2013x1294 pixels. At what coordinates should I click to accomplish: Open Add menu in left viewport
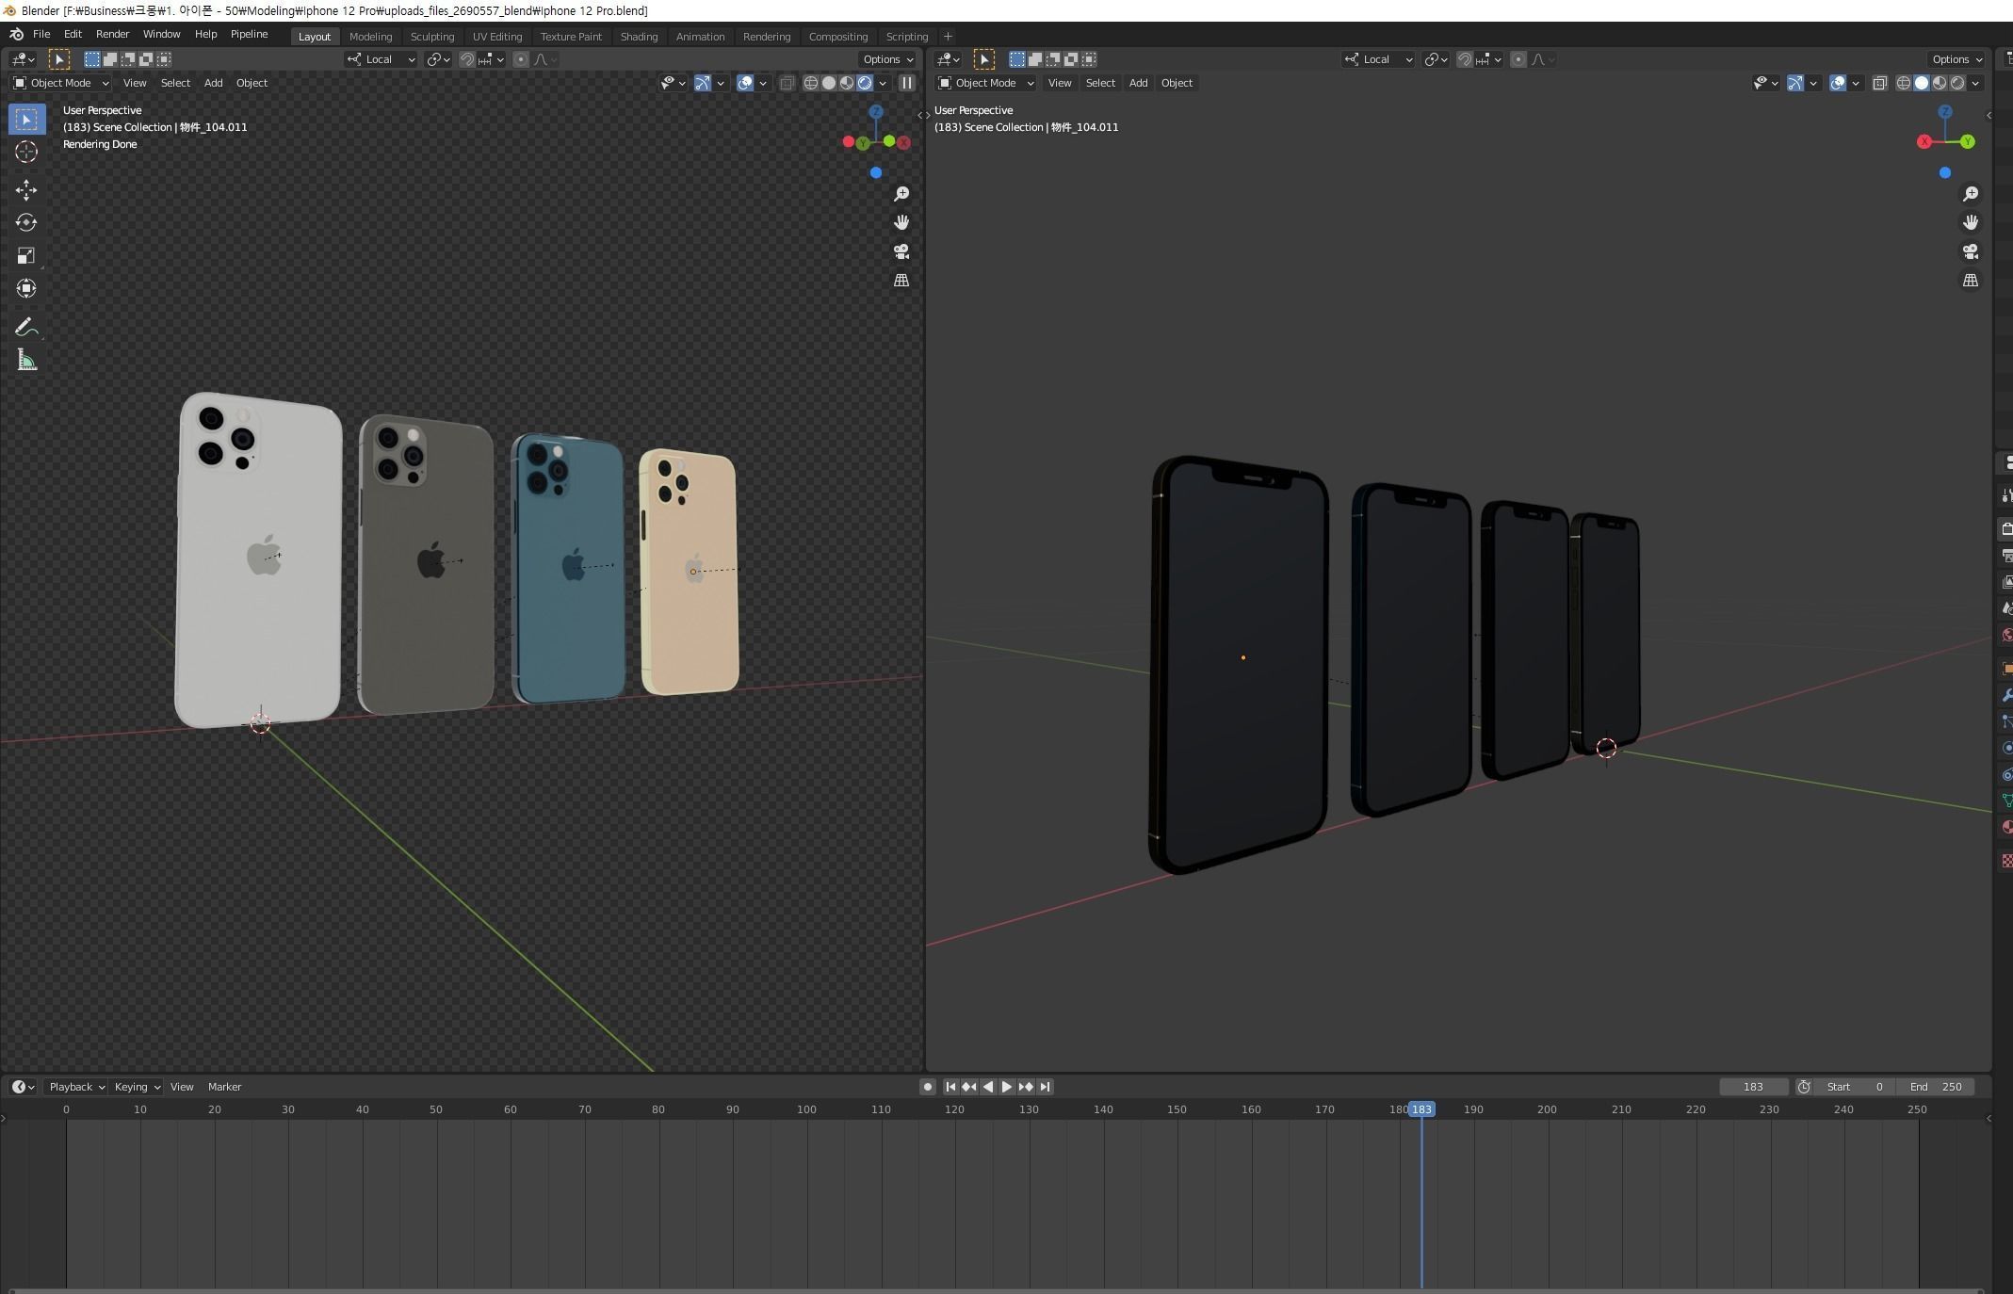[214, 83]
